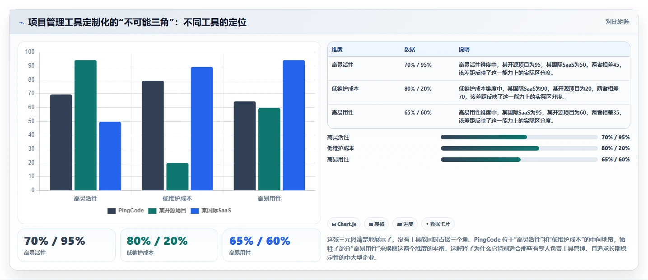Click the summary paragraph starting 这张三元图
The height and width of the screenshot is (280, 648).
pyautogui.click(x=477, y=248)
